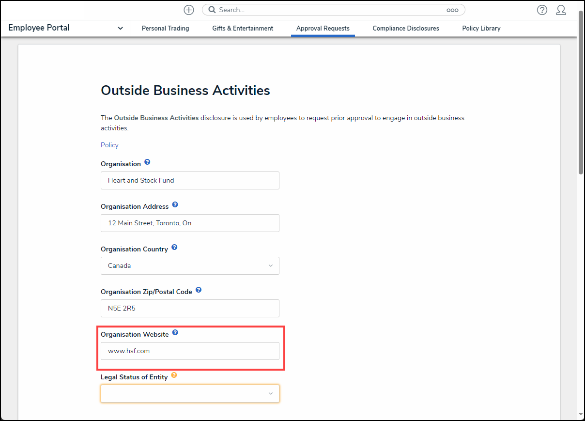Switch to the Compliance Disclosures tab

click(x=405, y=28)
